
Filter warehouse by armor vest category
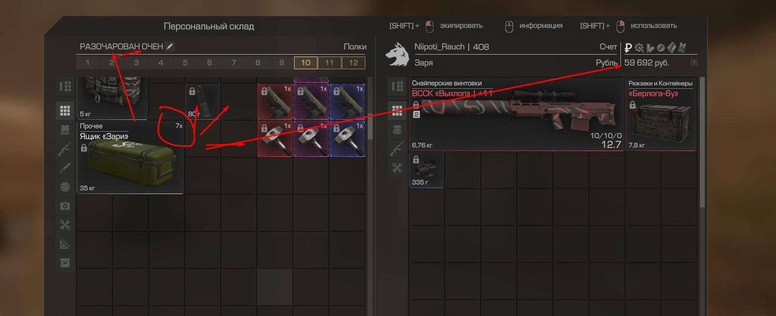tap(65, 129)
